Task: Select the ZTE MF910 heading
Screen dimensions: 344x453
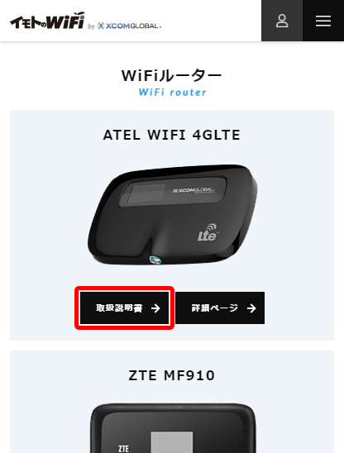Action: [x=172, y=375]
